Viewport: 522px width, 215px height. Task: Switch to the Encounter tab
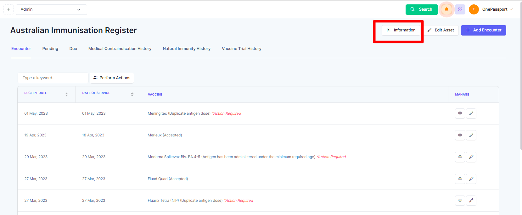pos(21,49)
